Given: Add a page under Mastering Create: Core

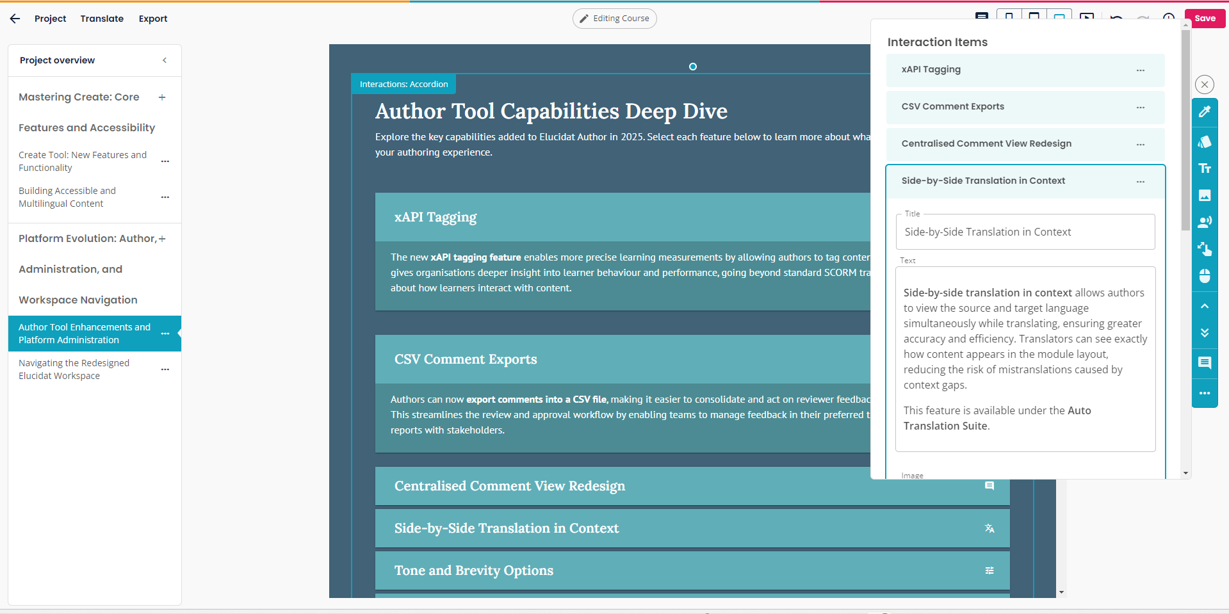Looking at the screenshot, I should point(162,97).
